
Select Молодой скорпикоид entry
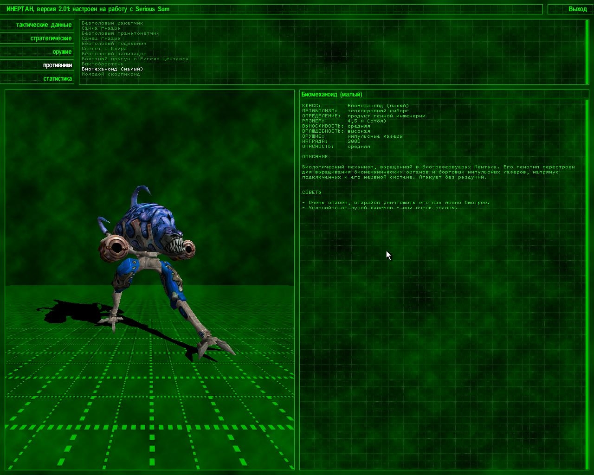(x=110, y=74)
